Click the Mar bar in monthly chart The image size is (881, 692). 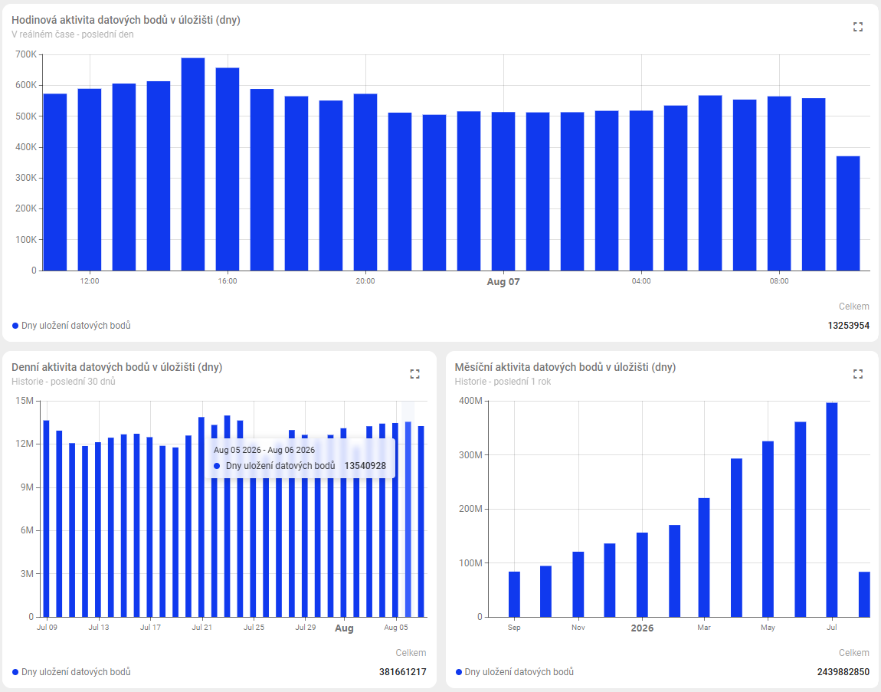click(x=704, y=558)
